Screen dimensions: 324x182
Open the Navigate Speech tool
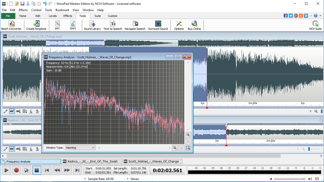(x=135, y=25)
